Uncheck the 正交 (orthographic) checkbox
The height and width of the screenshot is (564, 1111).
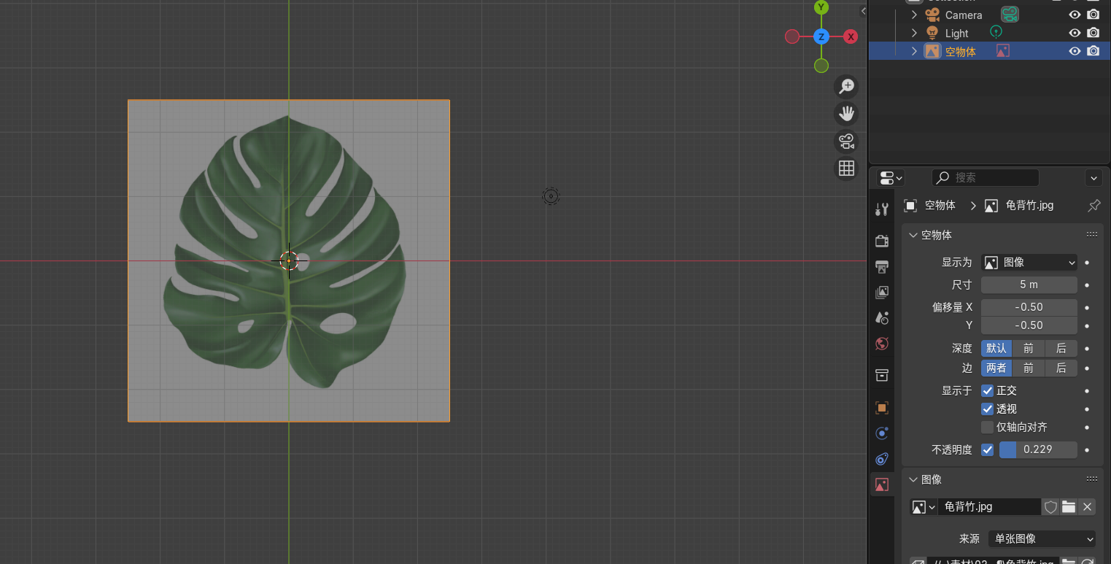point(987,391)
